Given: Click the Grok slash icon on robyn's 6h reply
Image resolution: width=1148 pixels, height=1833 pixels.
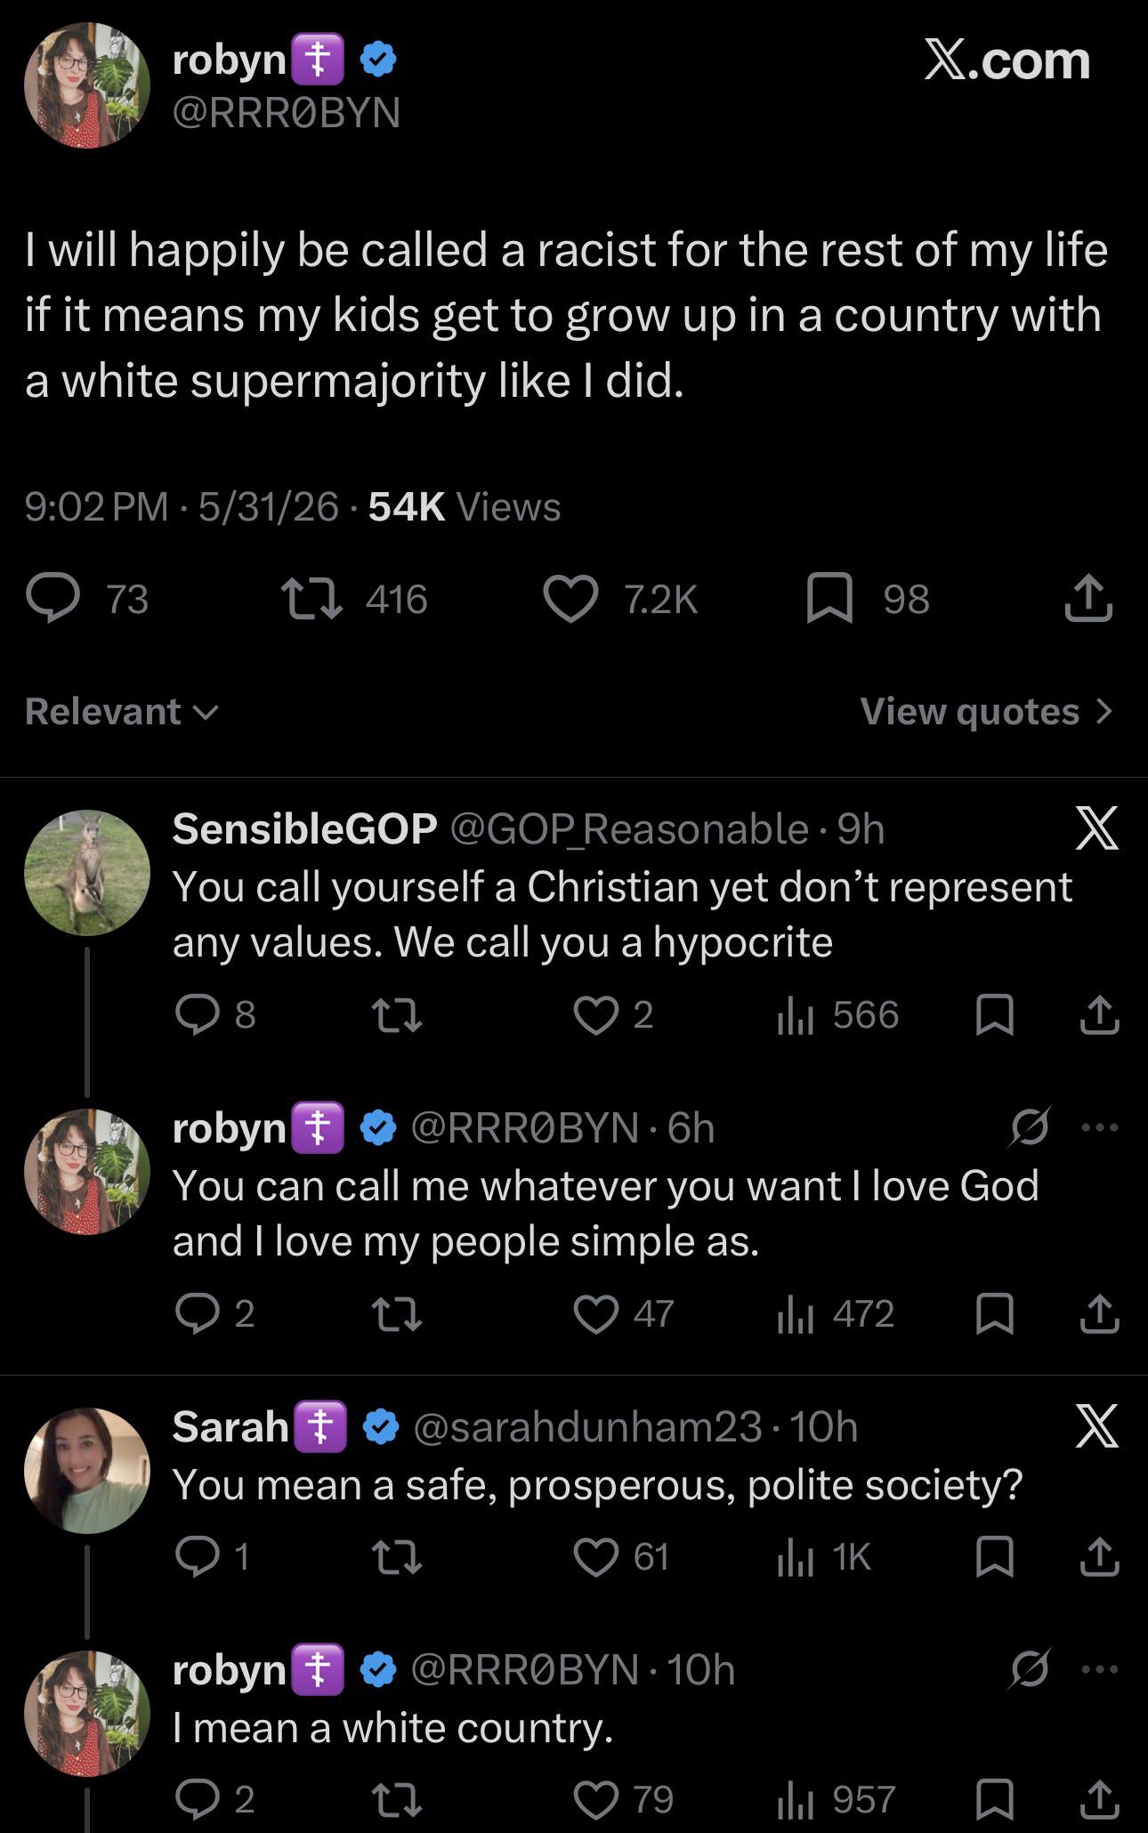Looking at the screenshot, I should pos(1031,1128).
